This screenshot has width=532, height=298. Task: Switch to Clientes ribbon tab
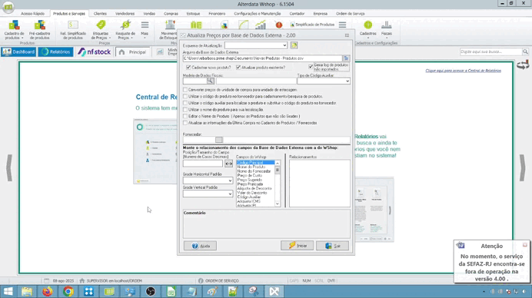point(100,14)
